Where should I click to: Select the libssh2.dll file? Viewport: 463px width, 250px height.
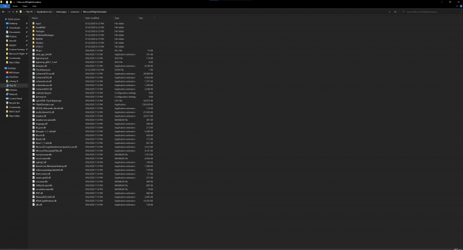tap(41, 139)
